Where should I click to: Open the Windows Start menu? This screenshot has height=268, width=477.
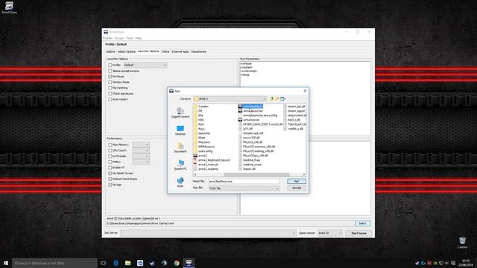6,263
